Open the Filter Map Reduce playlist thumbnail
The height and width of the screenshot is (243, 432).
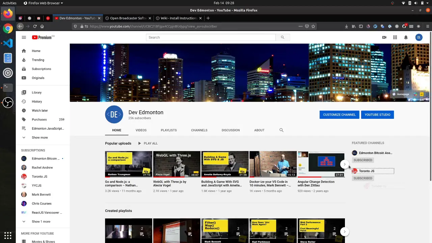(x=225, y=231)
